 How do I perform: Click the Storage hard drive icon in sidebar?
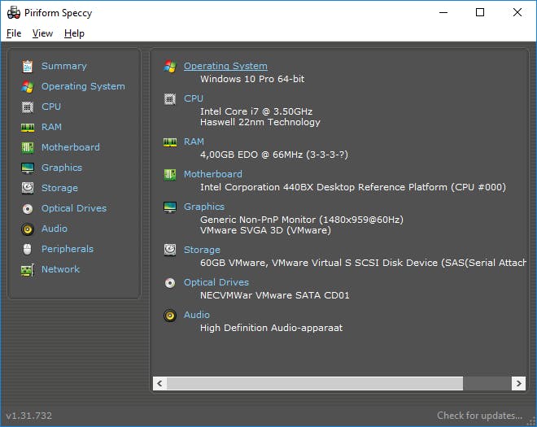(x=28, y=188)
